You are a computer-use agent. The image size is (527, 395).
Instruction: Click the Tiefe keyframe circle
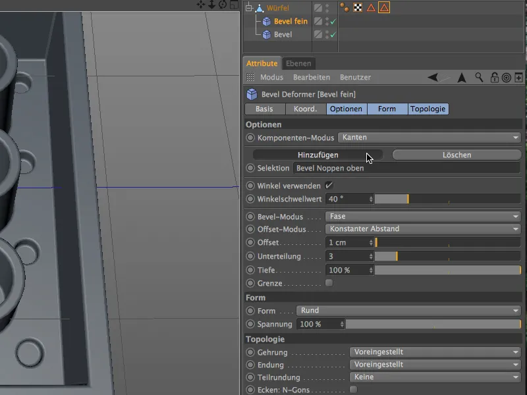point(250,270)
